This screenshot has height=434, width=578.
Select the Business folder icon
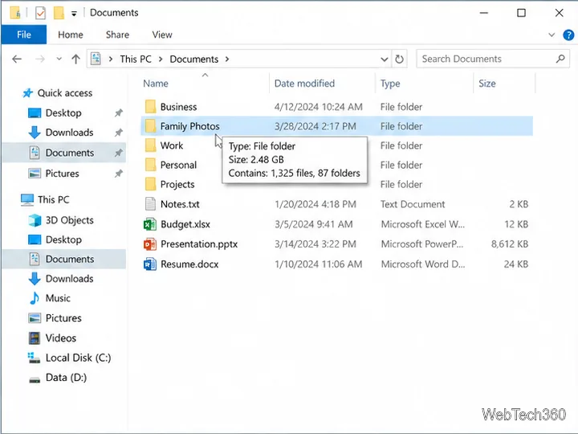(150, 107)
